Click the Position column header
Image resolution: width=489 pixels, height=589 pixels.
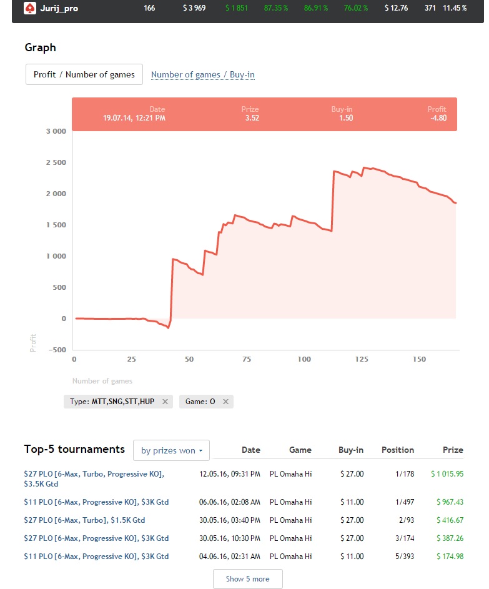pos(397,450)
